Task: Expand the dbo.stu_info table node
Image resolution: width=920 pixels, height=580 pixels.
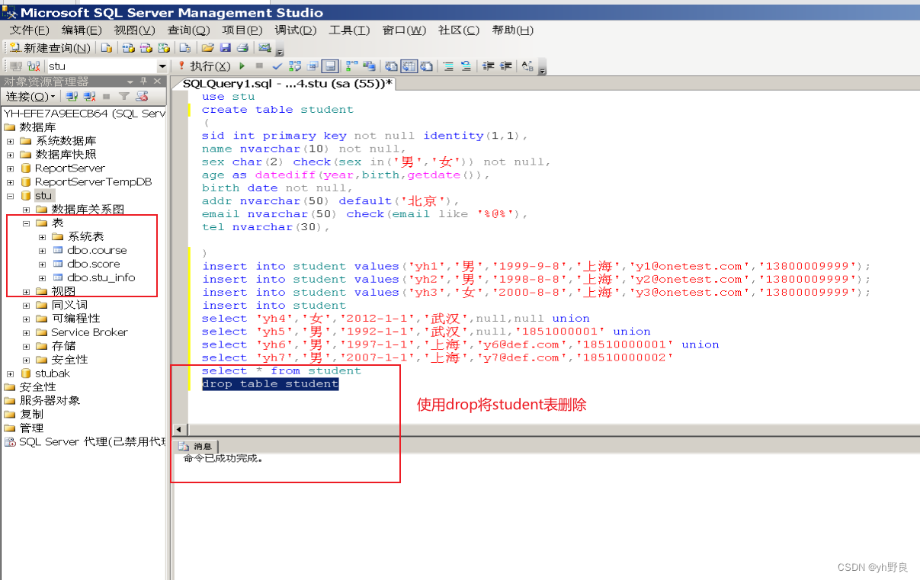Action: 43,278
